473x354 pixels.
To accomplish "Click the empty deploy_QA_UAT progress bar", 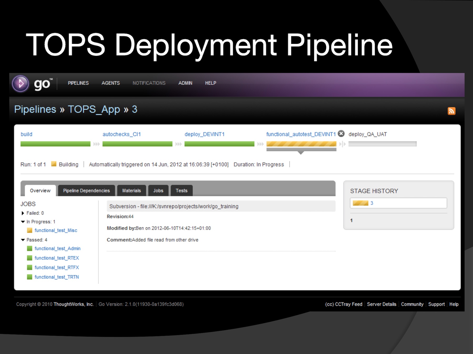I will click(x=383, y=144).
